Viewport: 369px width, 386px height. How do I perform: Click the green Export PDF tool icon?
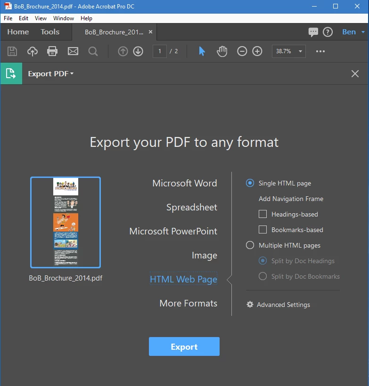tap(11, 73)
